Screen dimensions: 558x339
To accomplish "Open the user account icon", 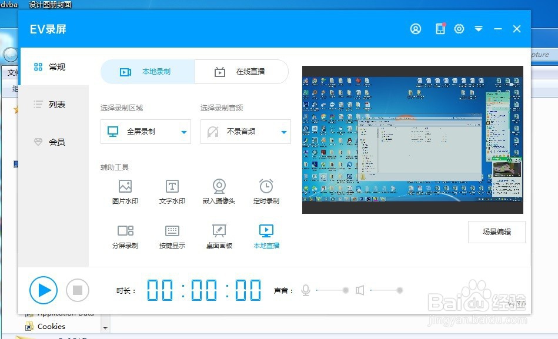I will click(415, 29).
